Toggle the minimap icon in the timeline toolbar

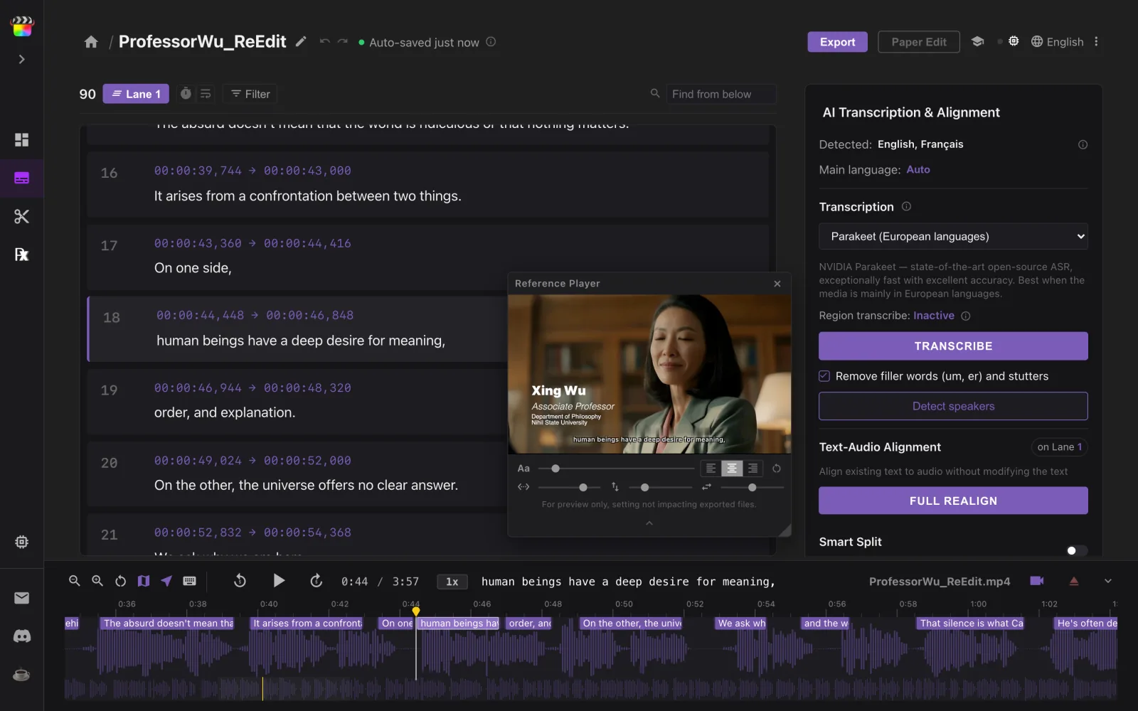[144, 581]
